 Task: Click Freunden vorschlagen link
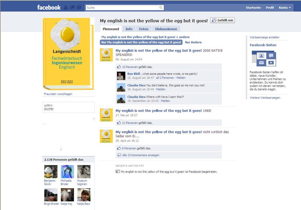pos(58,94)
